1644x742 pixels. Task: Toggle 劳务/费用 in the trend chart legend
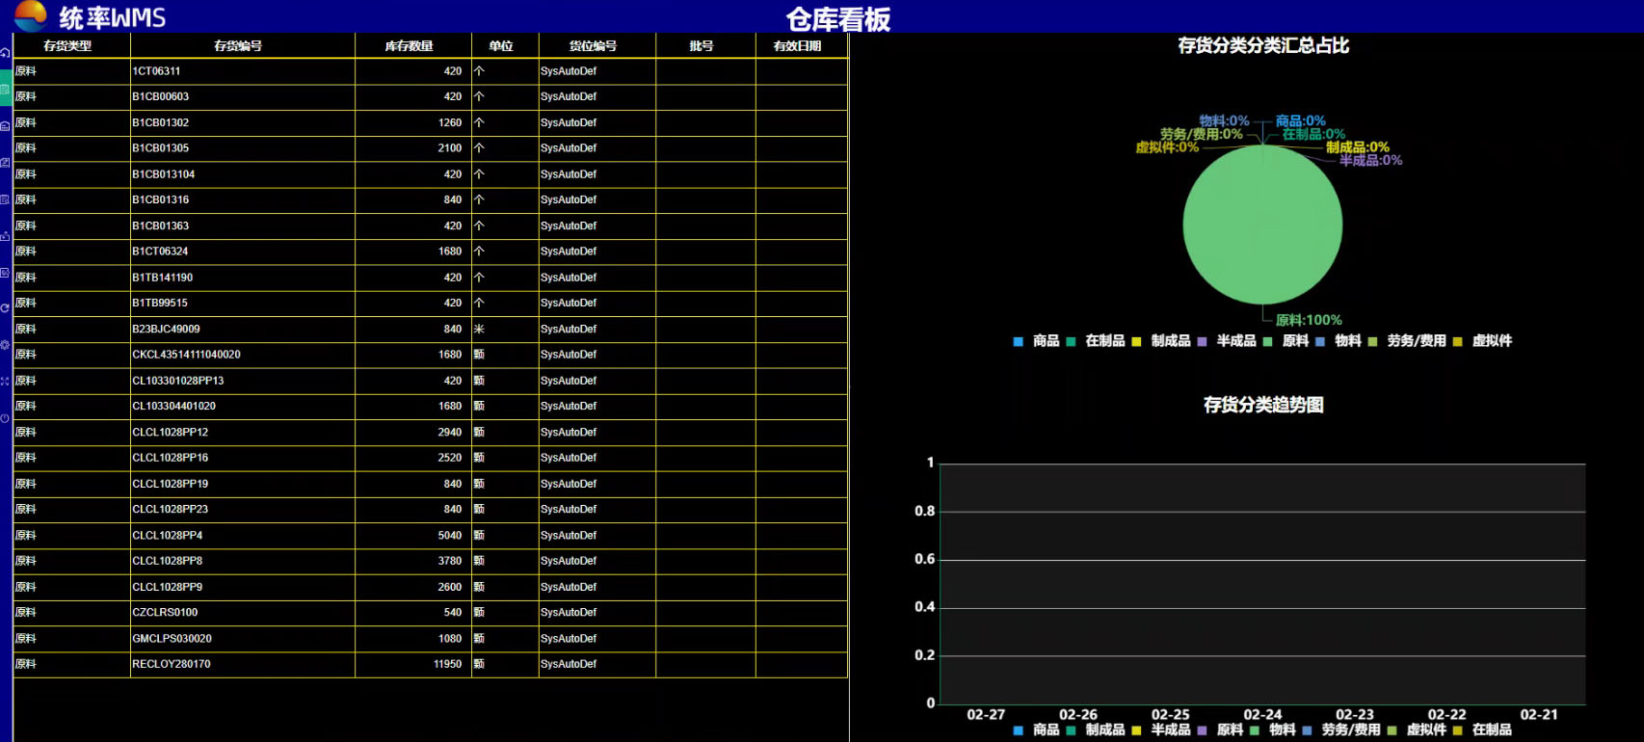tap(1350, 730)
